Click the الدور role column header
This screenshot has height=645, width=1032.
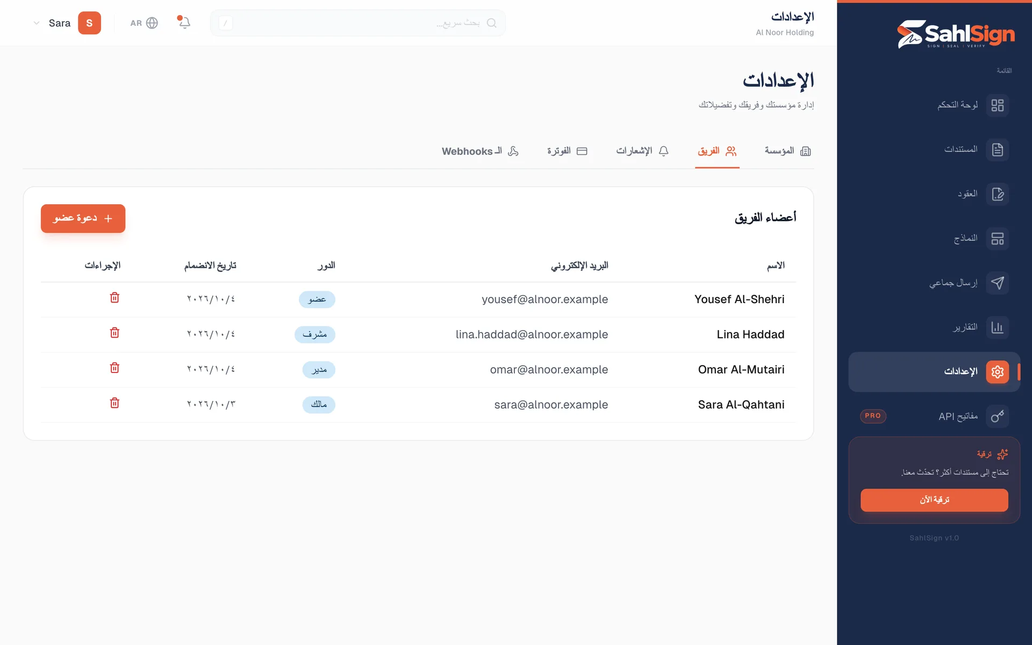326,266
